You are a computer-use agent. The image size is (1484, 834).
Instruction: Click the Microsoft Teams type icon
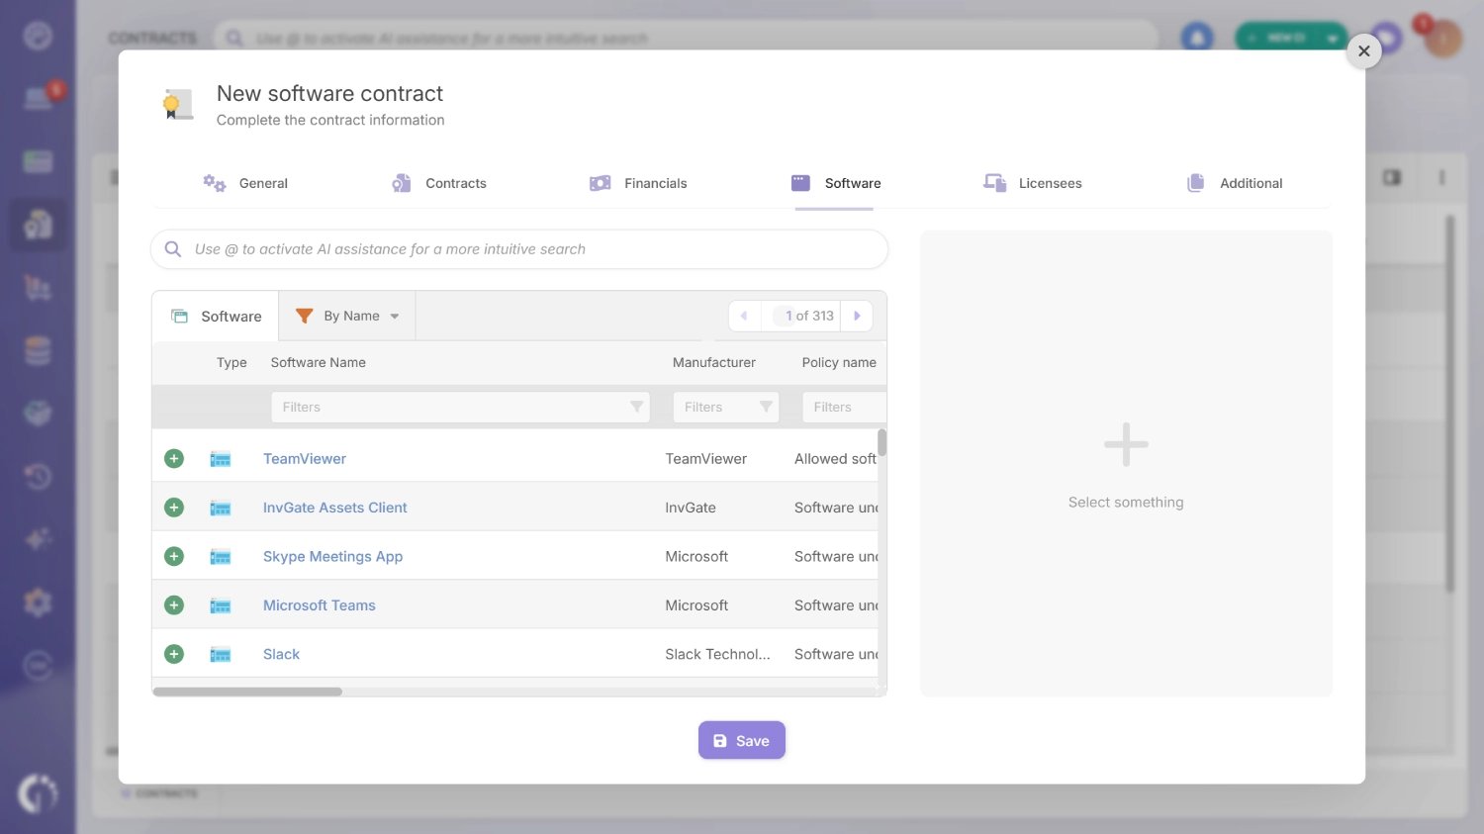(x=221, y=605)
